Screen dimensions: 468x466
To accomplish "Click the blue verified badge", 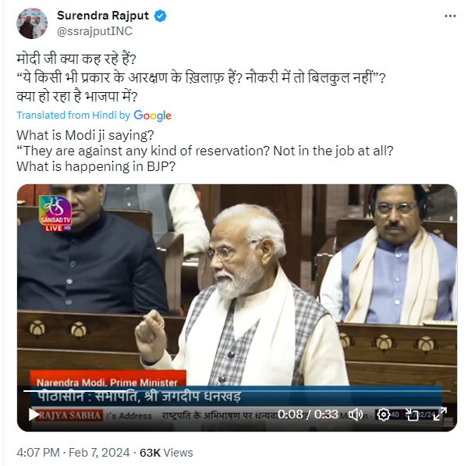I will [x=160, y=16].
